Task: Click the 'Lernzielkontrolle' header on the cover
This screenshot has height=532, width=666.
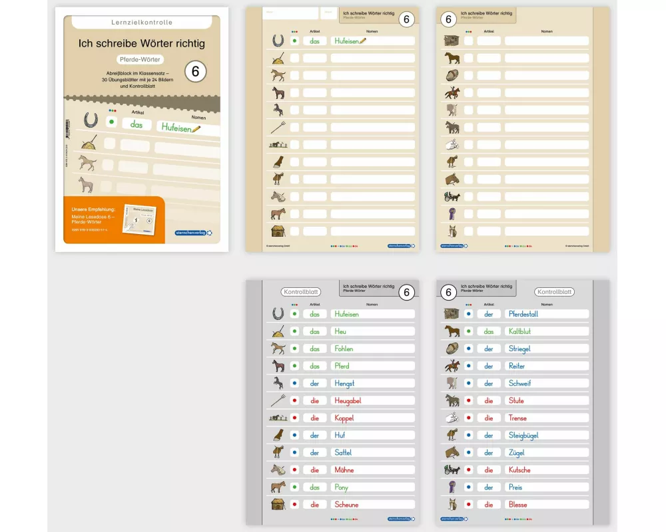Action: 141,23
